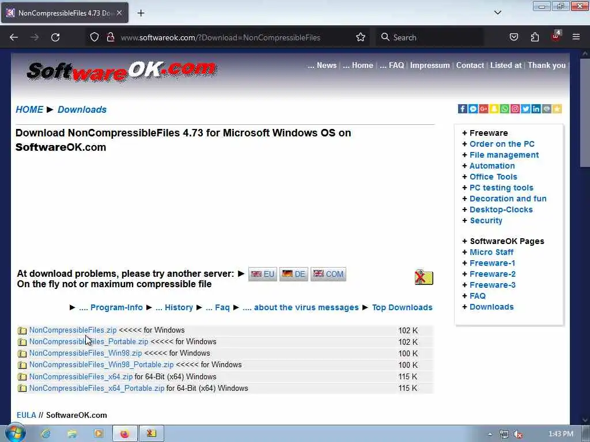The image size is (590, 442).
Task: Switch to EU download server
Action: click(x=263, y=274)
